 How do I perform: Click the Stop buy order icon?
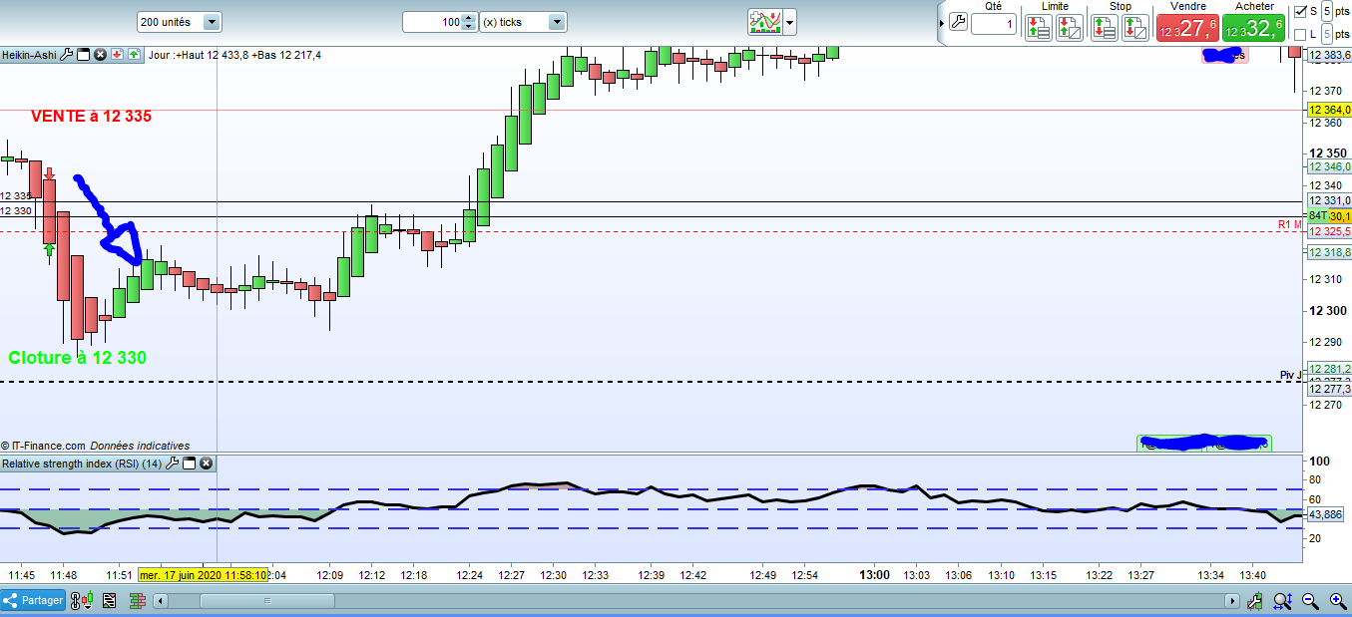1104,28
